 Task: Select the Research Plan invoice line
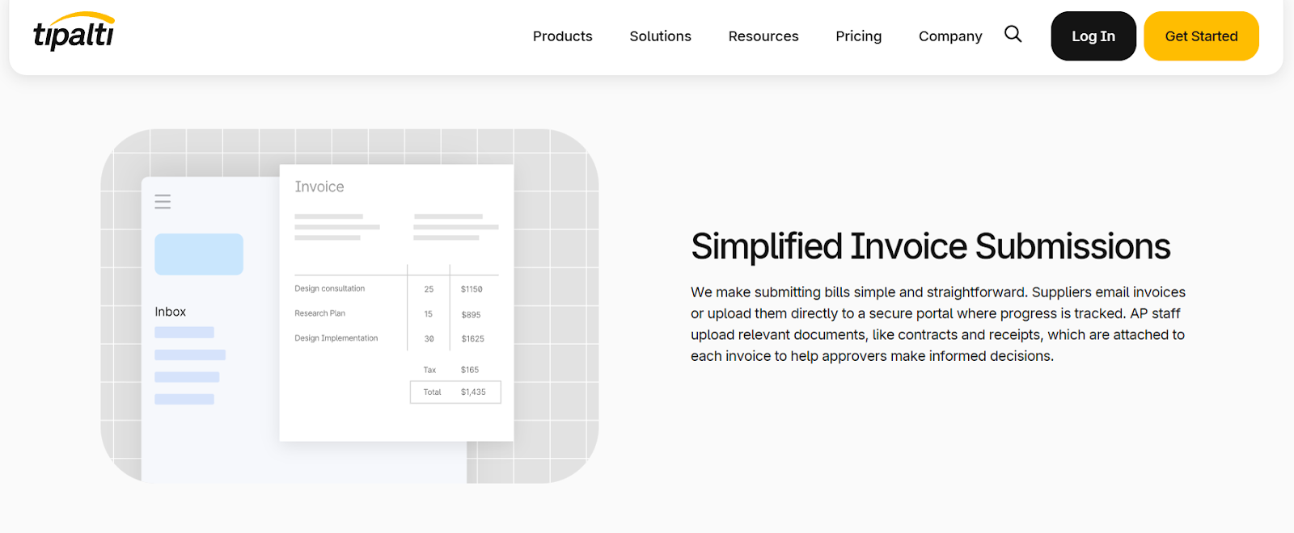tap(320, 313)
